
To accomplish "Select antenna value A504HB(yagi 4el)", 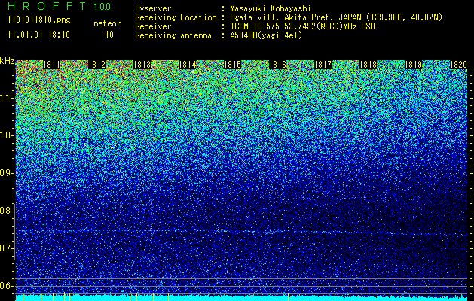I will tap(266, 35).
